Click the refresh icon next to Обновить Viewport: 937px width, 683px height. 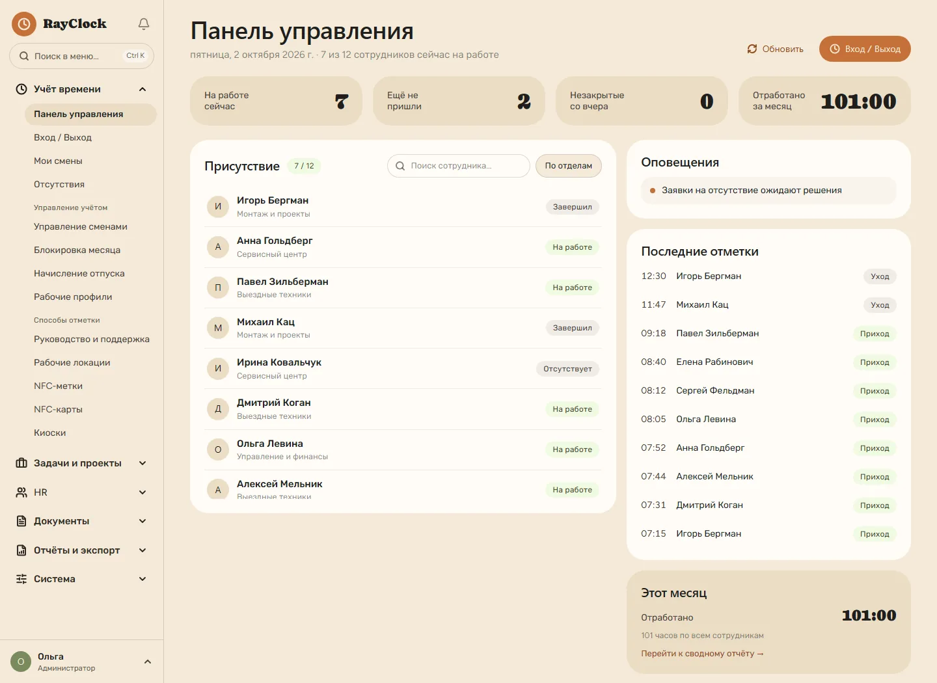[x=752, y=49]
